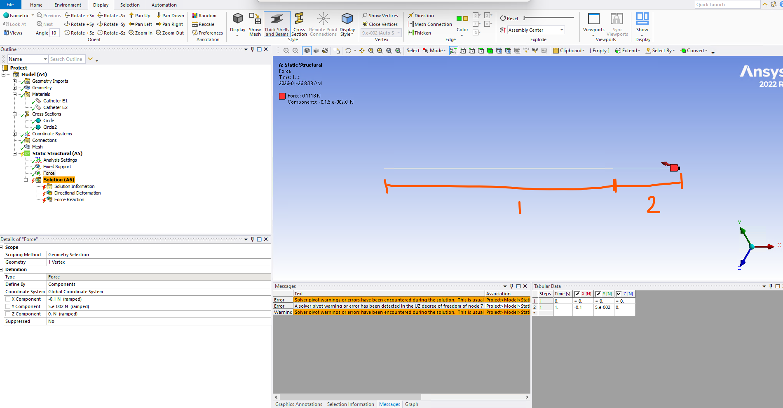The image size is (783, 408).
Task: Uncheck the X [N] column checkbox
Action: click(577, 294)
